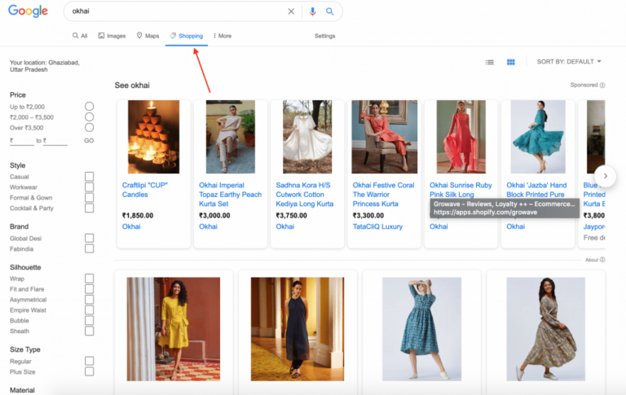The width and height of the screenshot is (626, 395).
Task: Go to the Google logo homepage
Action: coord(28,11)
